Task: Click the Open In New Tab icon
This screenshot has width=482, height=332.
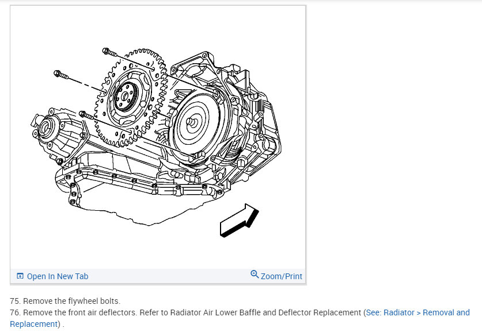Action: pyautogui.click(x=20, y=276)
